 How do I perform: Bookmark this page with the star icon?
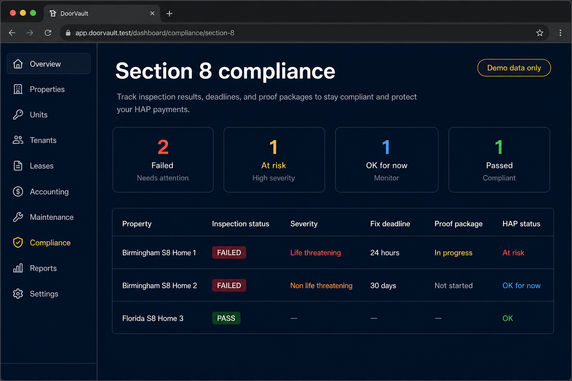click(x=540, y=33)
